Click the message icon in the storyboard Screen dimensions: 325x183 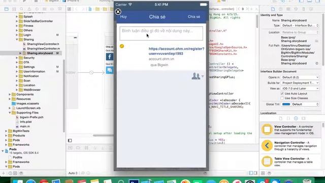pyautogui.click(x=110, y=70)
